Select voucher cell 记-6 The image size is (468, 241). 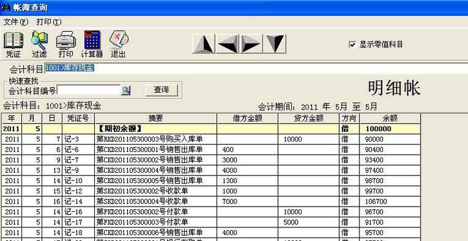tap(78, 149)
